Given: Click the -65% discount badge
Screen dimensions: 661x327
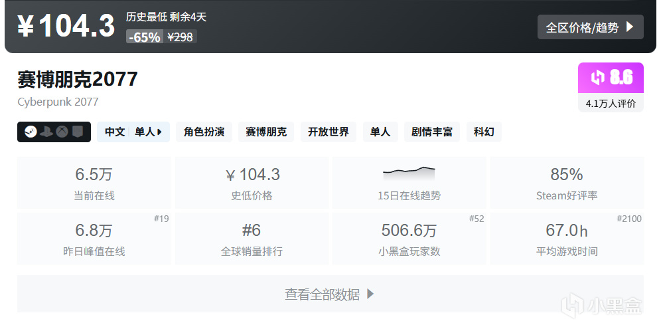Looking at the screenshot, I should point(145,37).
